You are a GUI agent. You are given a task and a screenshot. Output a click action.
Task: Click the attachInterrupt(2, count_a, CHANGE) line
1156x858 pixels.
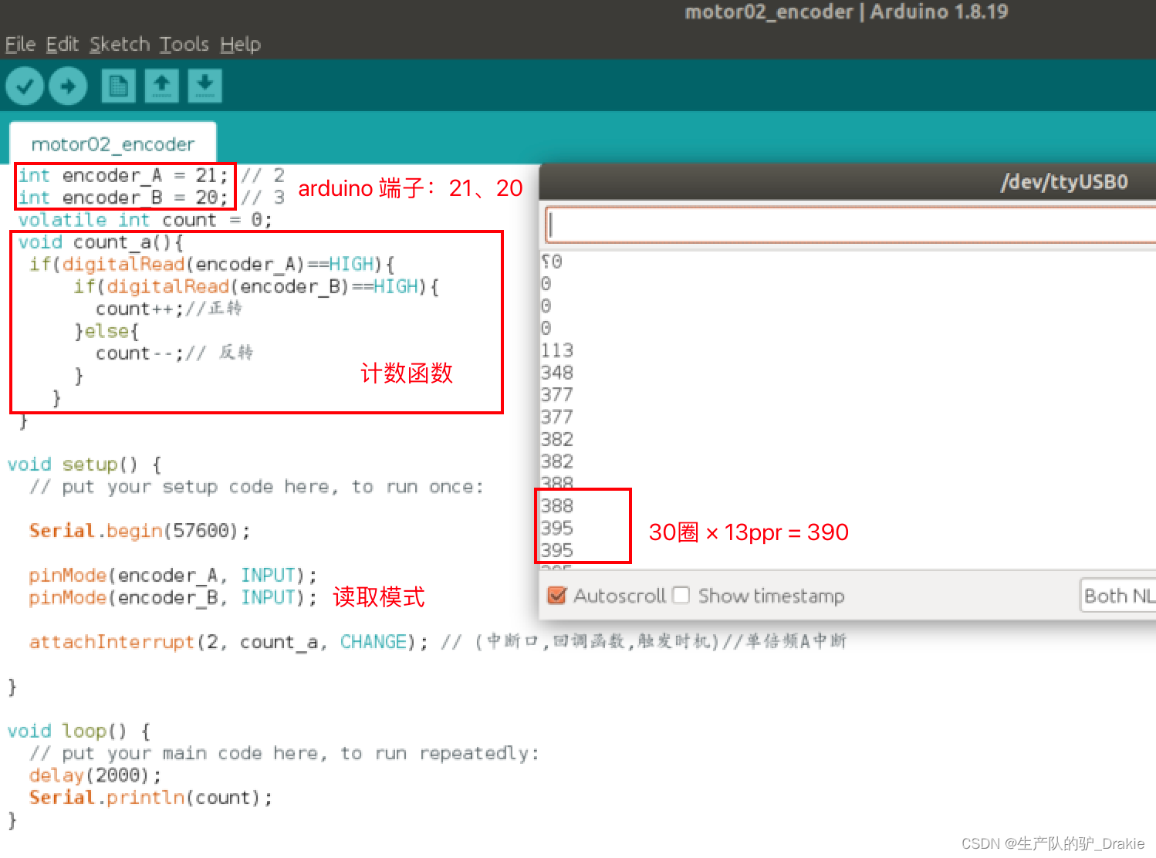click(228, 642)
